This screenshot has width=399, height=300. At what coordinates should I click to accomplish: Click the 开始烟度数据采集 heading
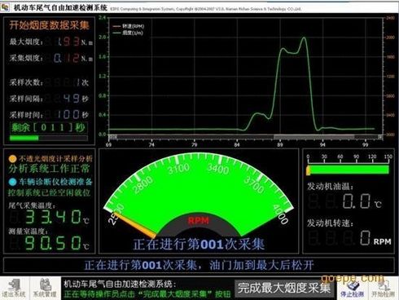(x=49, y=25)
